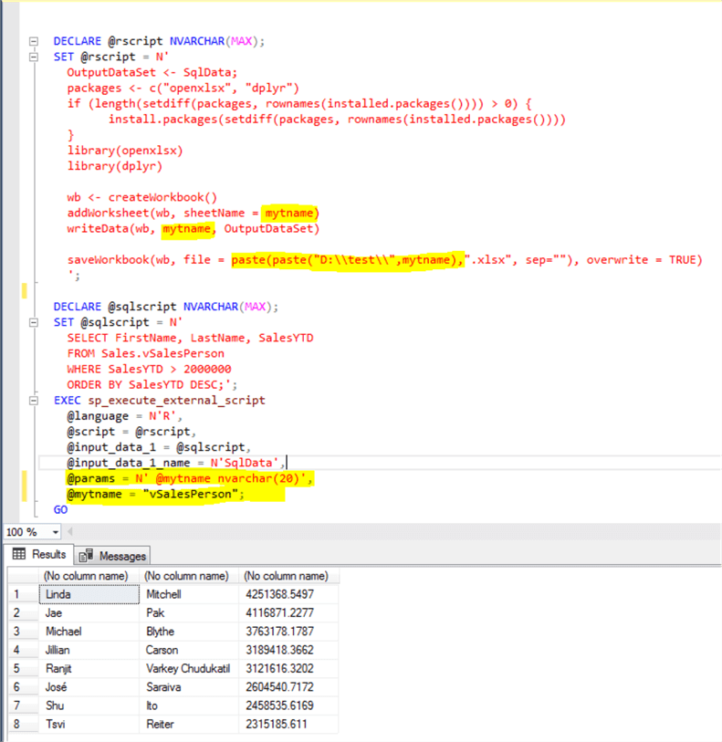Select cell '2604540.7172'
Viewport: 722px width, 742px height.
288,686
